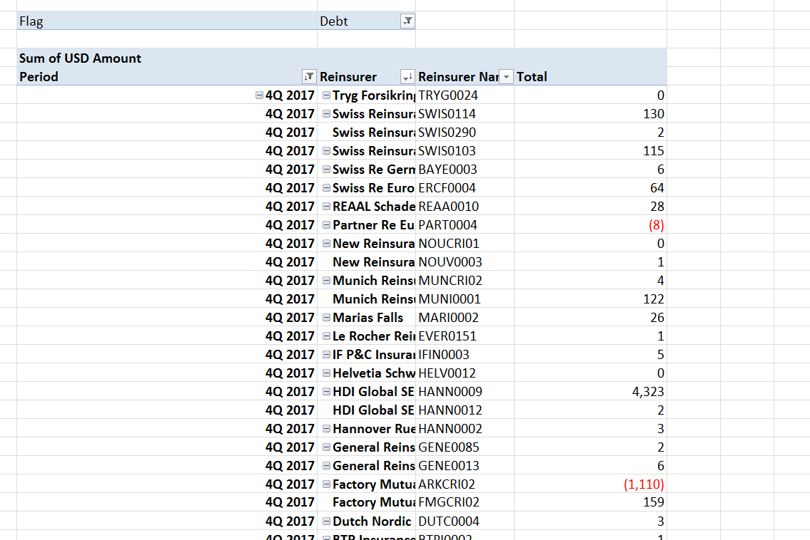The width and height of the screenshot is (810, 540).
Task: Collapse the 4Q 2017 period group
Action: click(259, 95)
